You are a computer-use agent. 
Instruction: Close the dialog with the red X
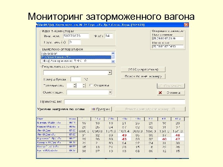coord(186,25)
